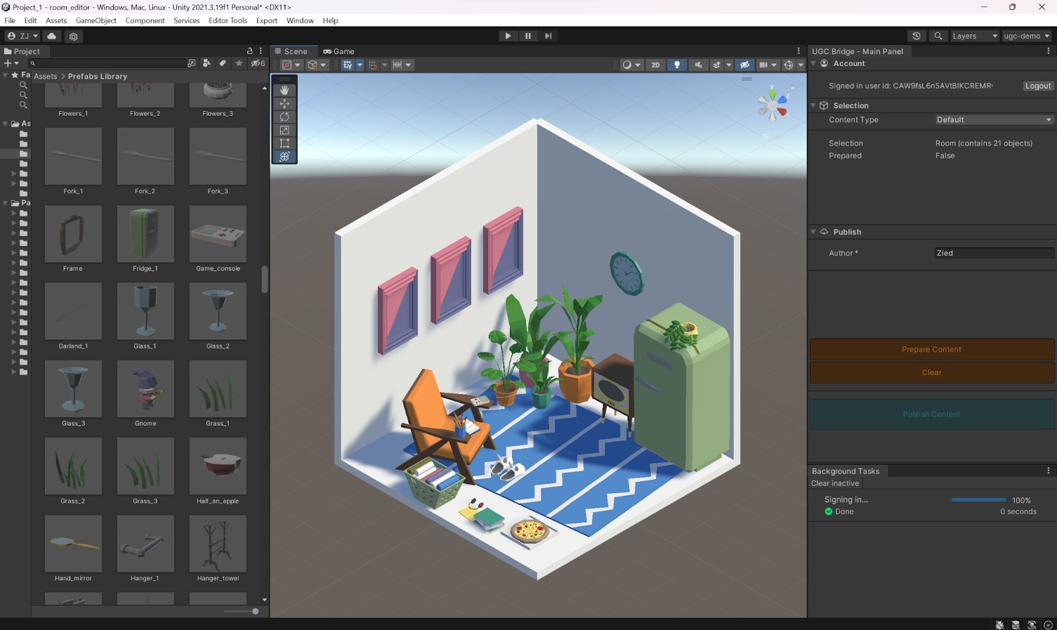Viewport: 1057px width, 630px height.
Task: Open Unity cloud services icon
Action: 52,36
